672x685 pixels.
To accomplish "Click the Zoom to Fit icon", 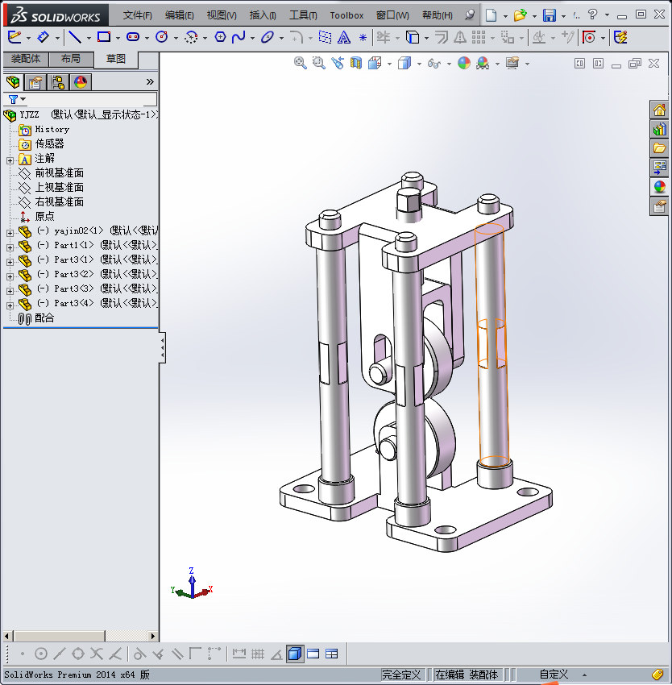I will [301, 64].
